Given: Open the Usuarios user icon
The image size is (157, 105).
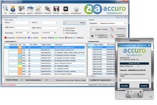Looking at the screenshot, I should (x=13, y=9).
